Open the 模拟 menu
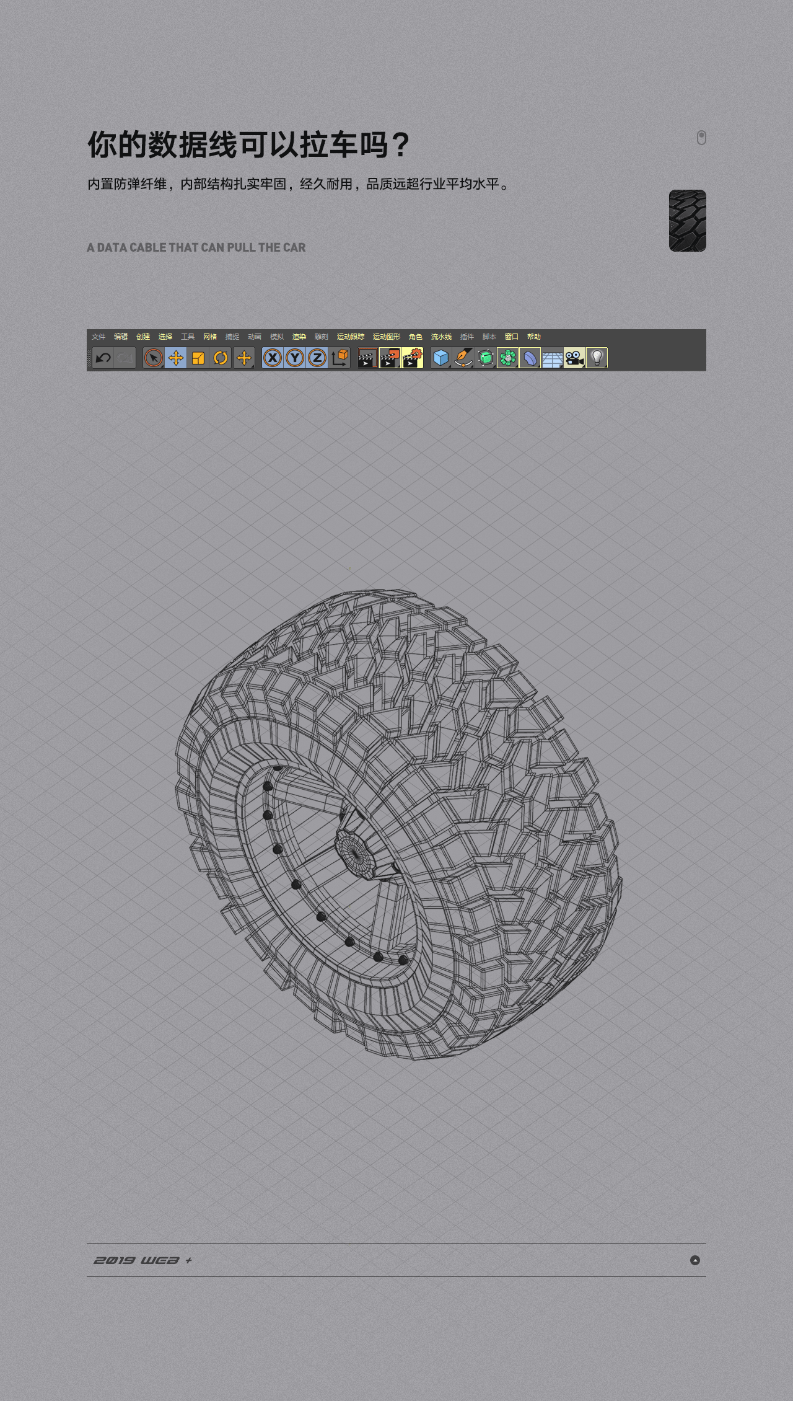793x1401 pixels. coord(277,337)
